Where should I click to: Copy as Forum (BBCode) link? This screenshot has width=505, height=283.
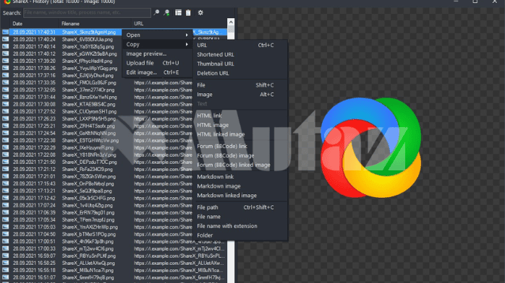click(240, 146)
